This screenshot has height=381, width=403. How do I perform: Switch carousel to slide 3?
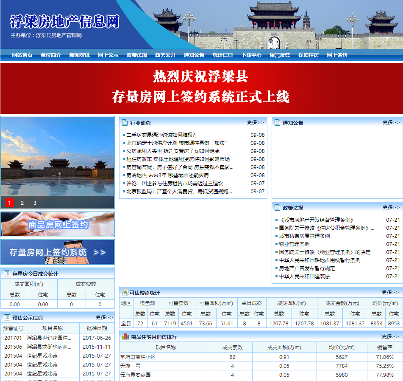pyautogui.click(x=35, y=203)
